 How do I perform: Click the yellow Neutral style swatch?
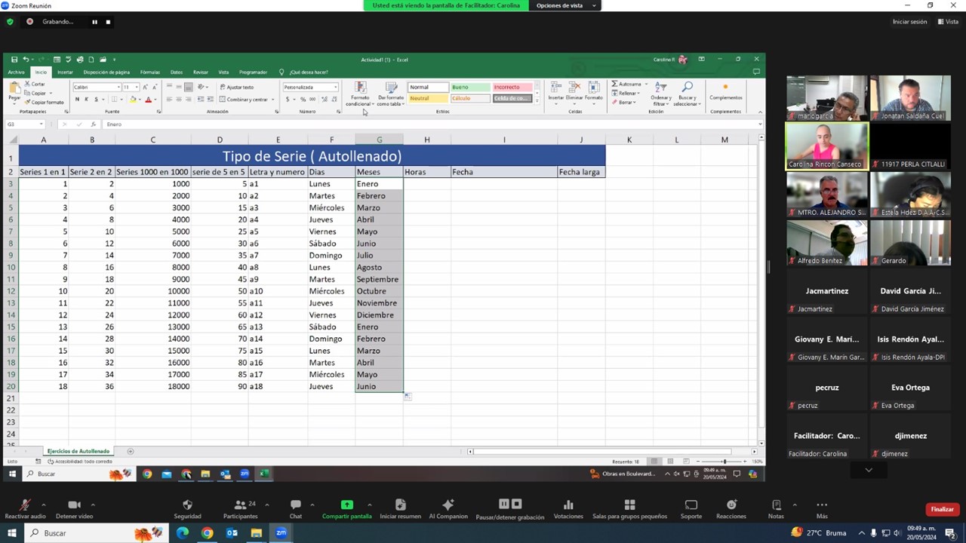point(427,99)
